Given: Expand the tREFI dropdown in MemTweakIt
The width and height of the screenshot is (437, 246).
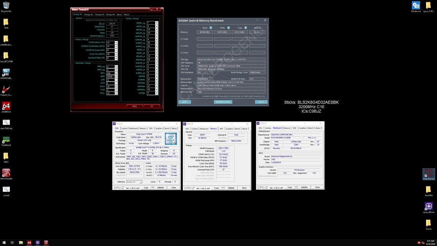Looking at the screenshot, I should pyautogui.click(x=117, y=77).
